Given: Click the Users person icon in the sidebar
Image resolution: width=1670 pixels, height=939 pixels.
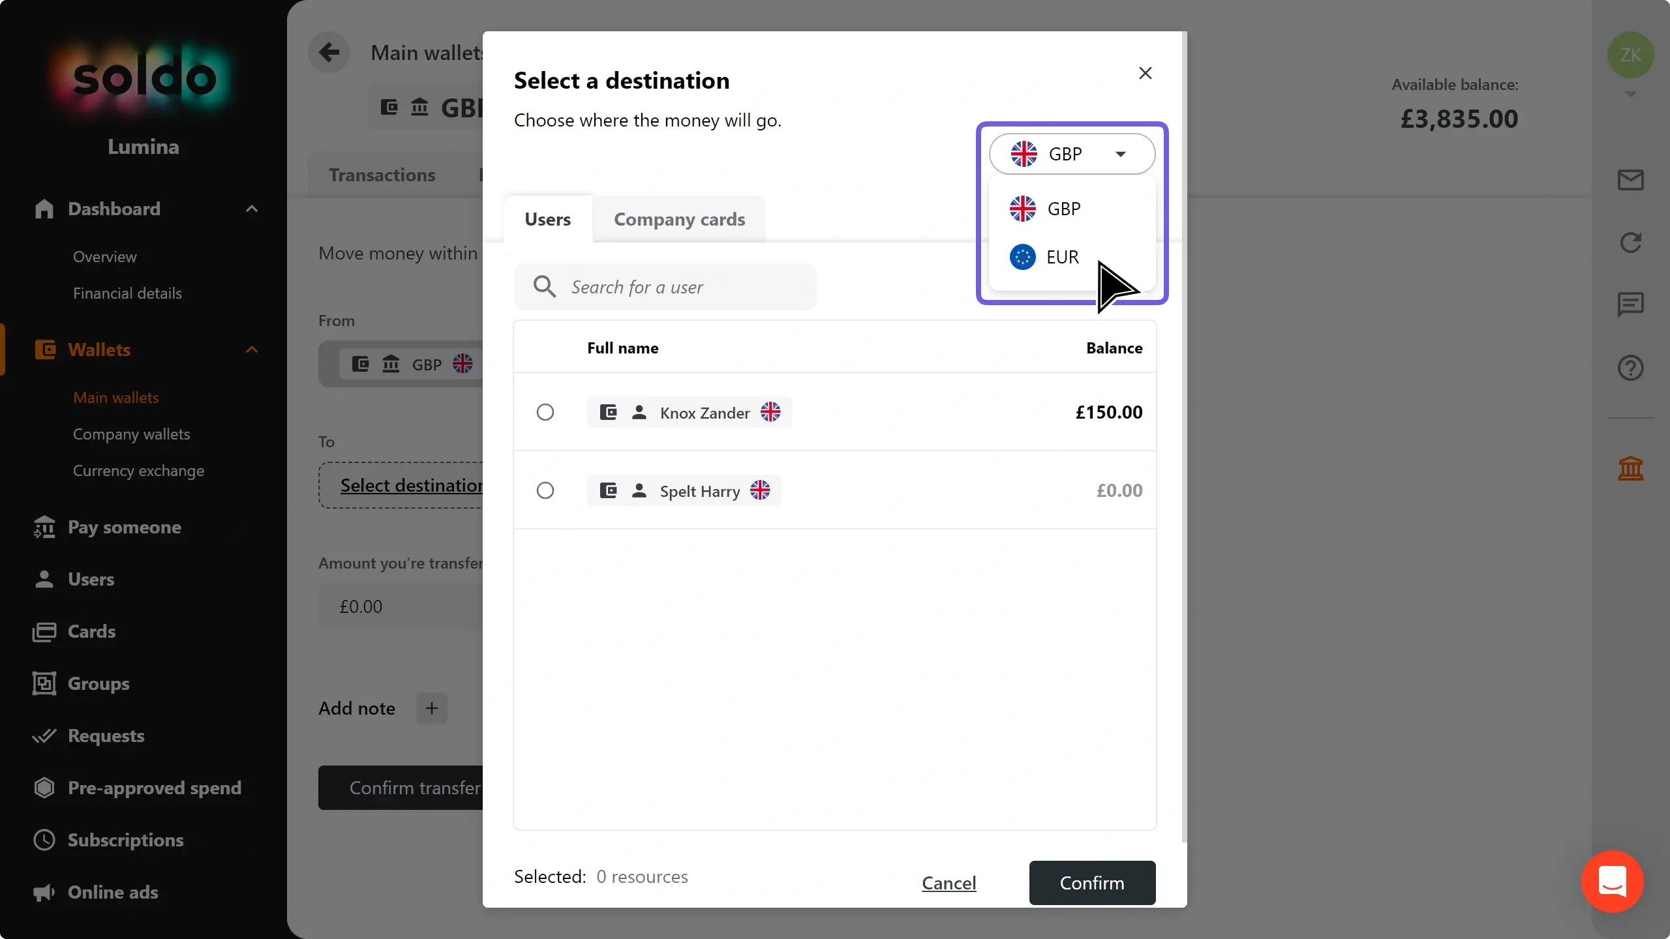Looking at the screenshot, I should [x=44, y=579].
